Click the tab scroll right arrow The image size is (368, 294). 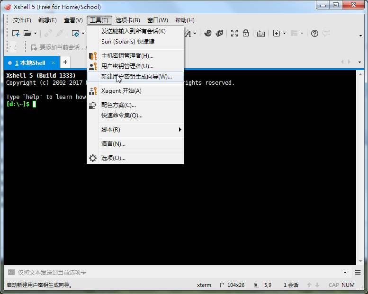pyautogui.click(x=349, y=62)
